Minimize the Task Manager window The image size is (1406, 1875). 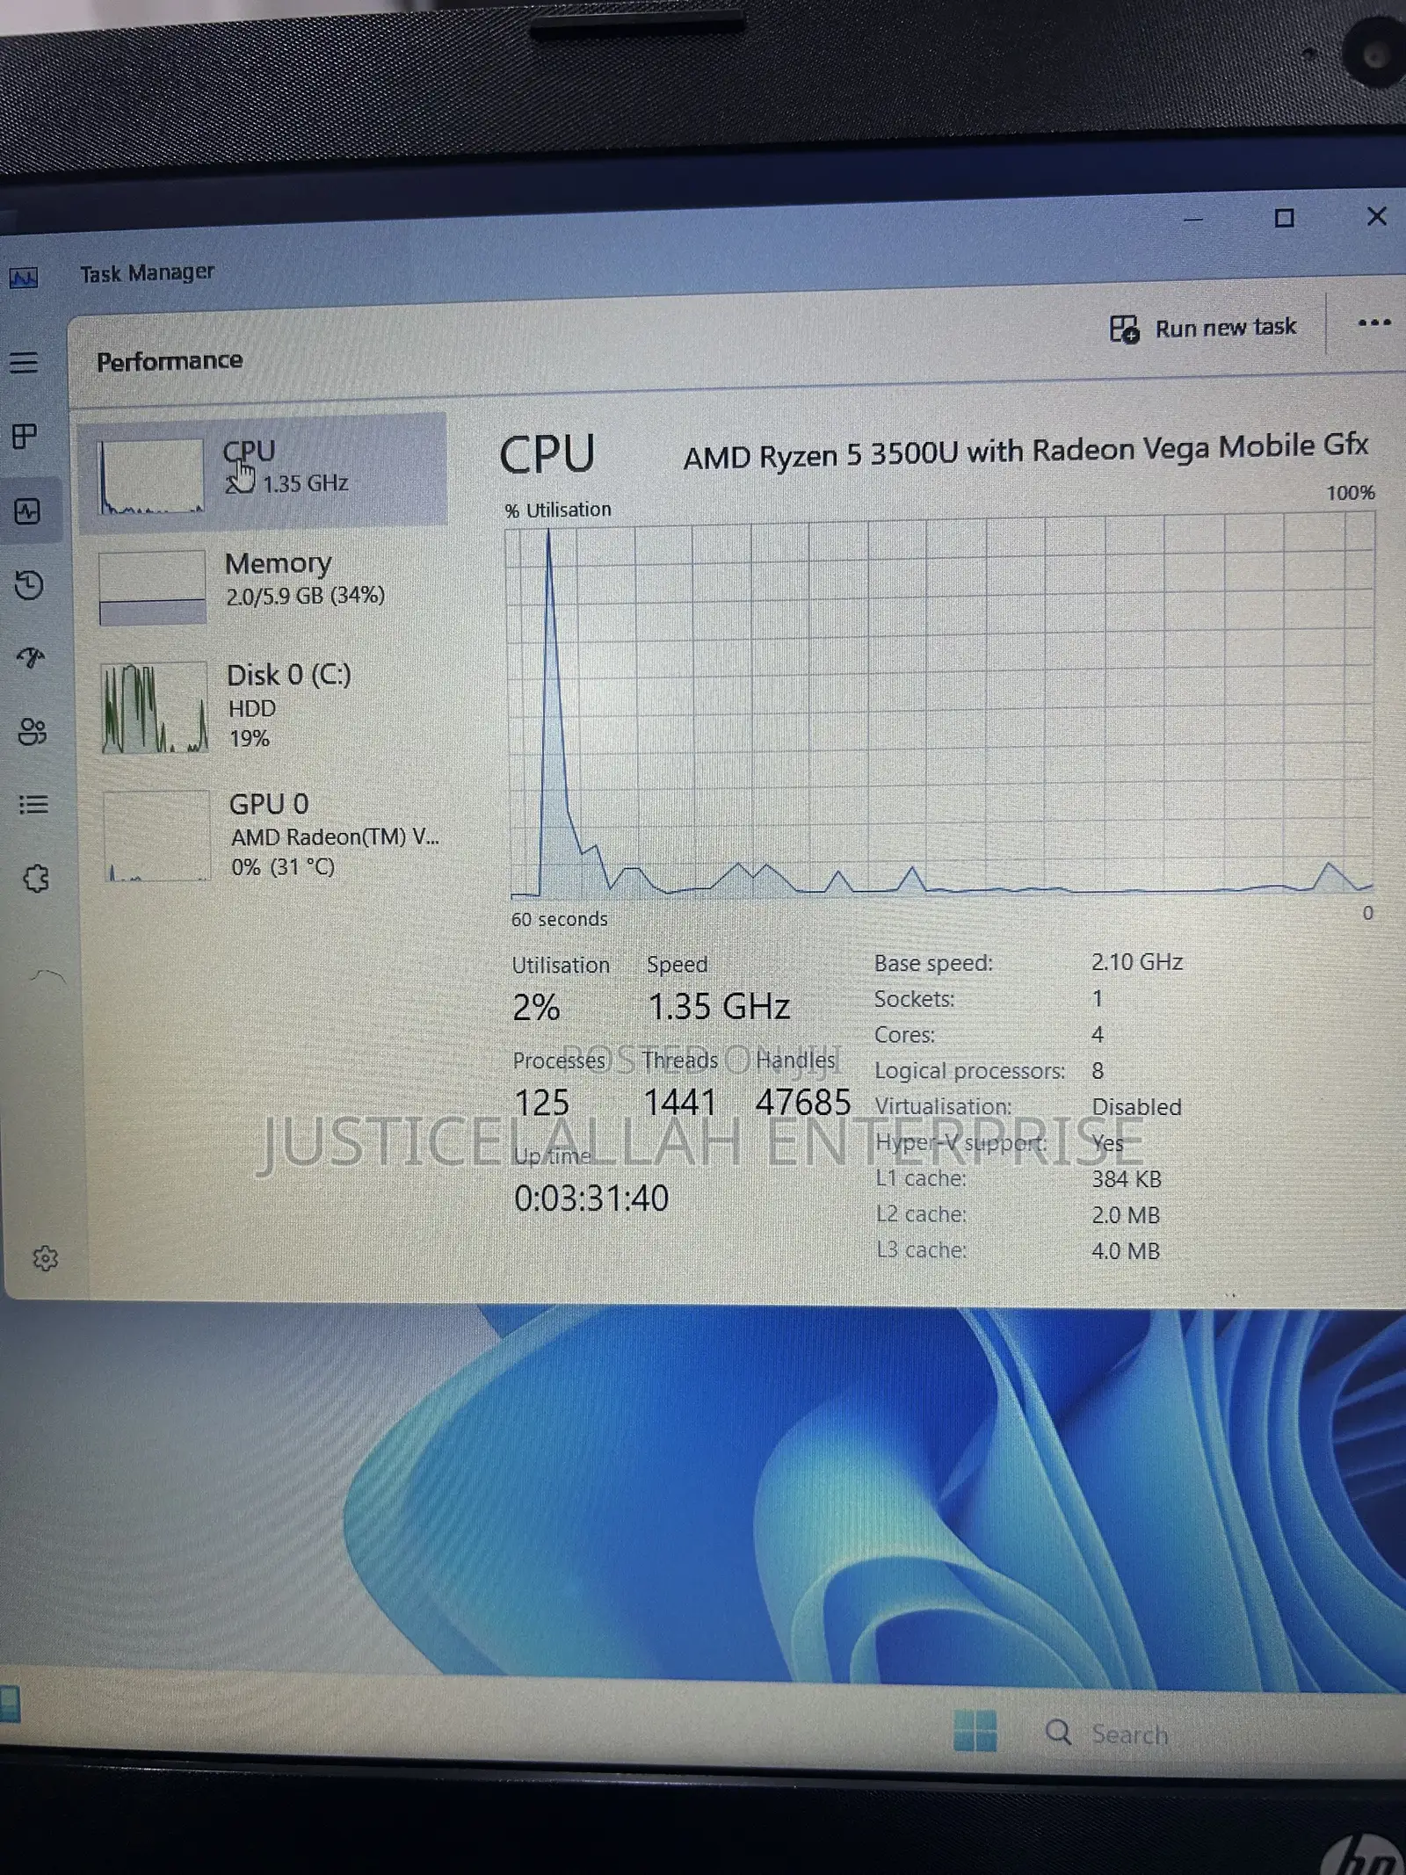[x=1192, y=219]
